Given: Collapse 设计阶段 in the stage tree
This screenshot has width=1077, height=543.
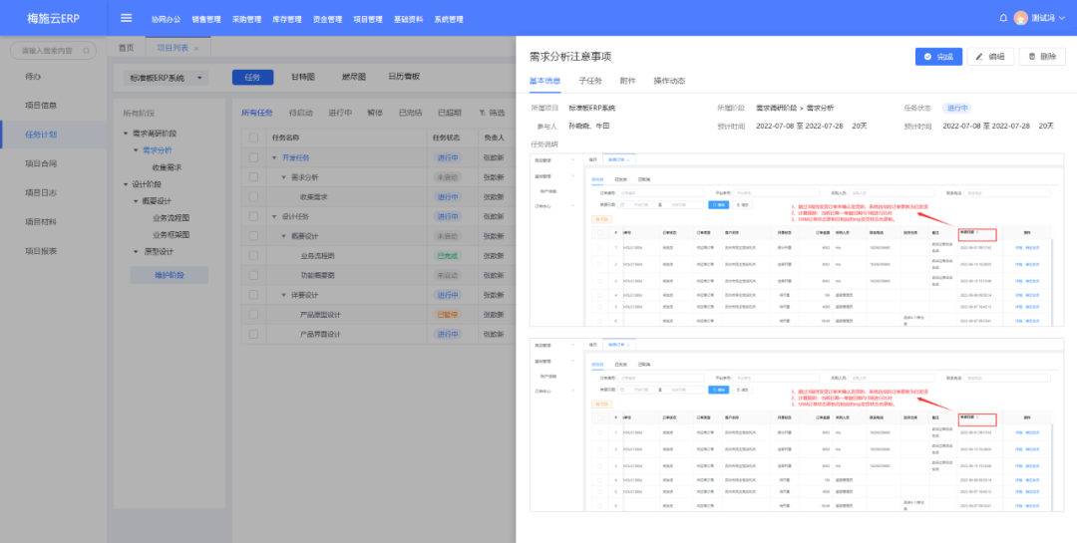Looking at the screenshot, I should 126,184.
